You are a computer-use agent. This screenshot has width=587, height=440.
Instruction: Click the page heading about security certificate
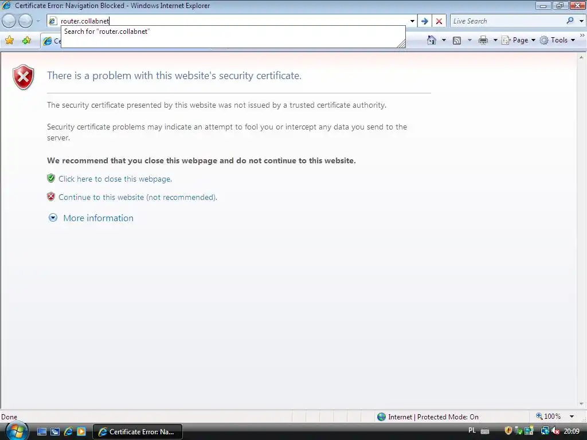point(174,76)
